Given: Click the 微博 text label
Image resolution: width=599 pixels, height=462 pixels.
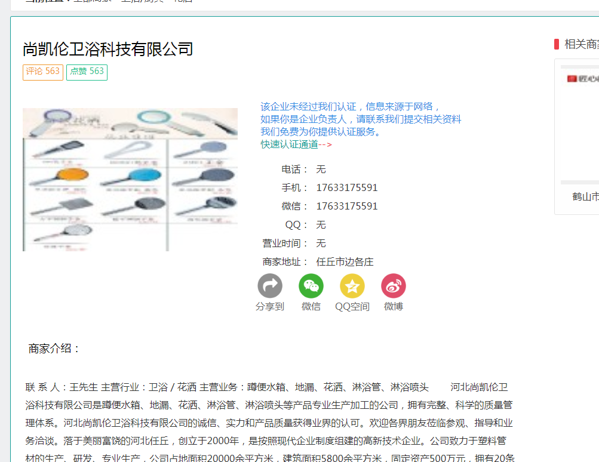Looking at the screenshot, I should (394, 307).
